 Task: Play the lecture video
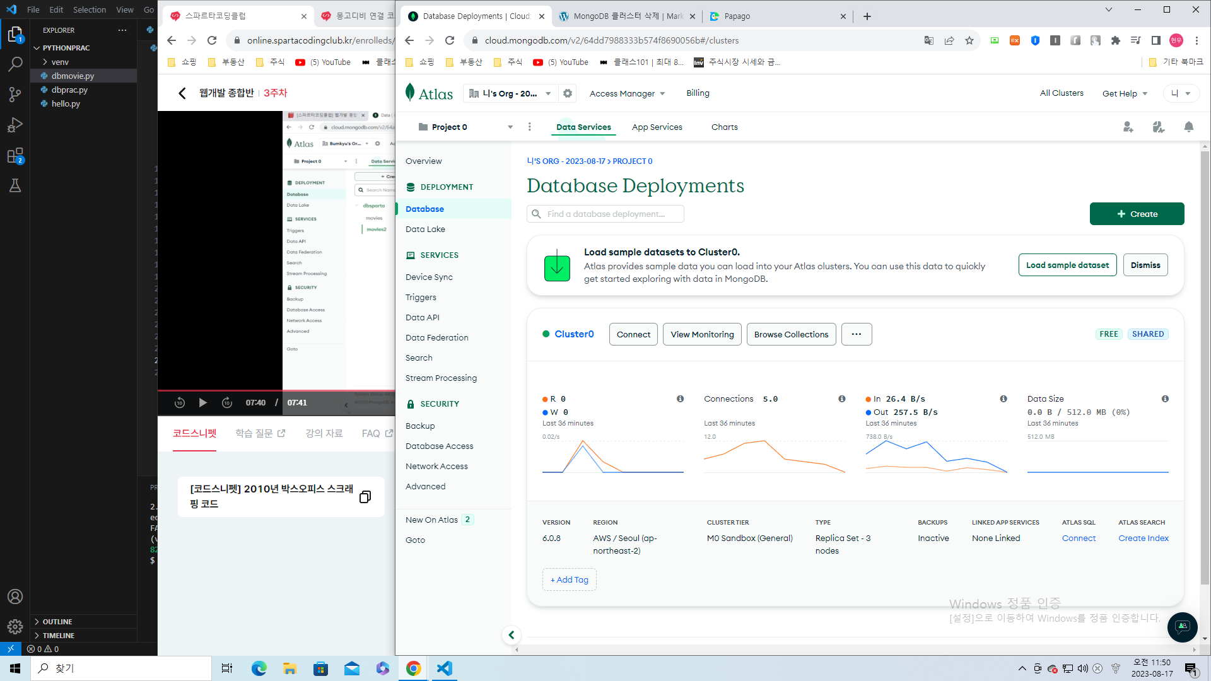(x=203, y=402)
